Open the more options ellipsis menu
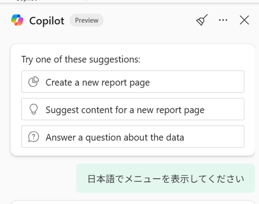259x204 pixels. 223,20
